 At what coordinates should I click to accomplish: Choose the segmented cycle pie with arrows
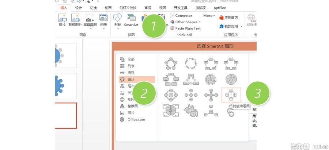211,80
